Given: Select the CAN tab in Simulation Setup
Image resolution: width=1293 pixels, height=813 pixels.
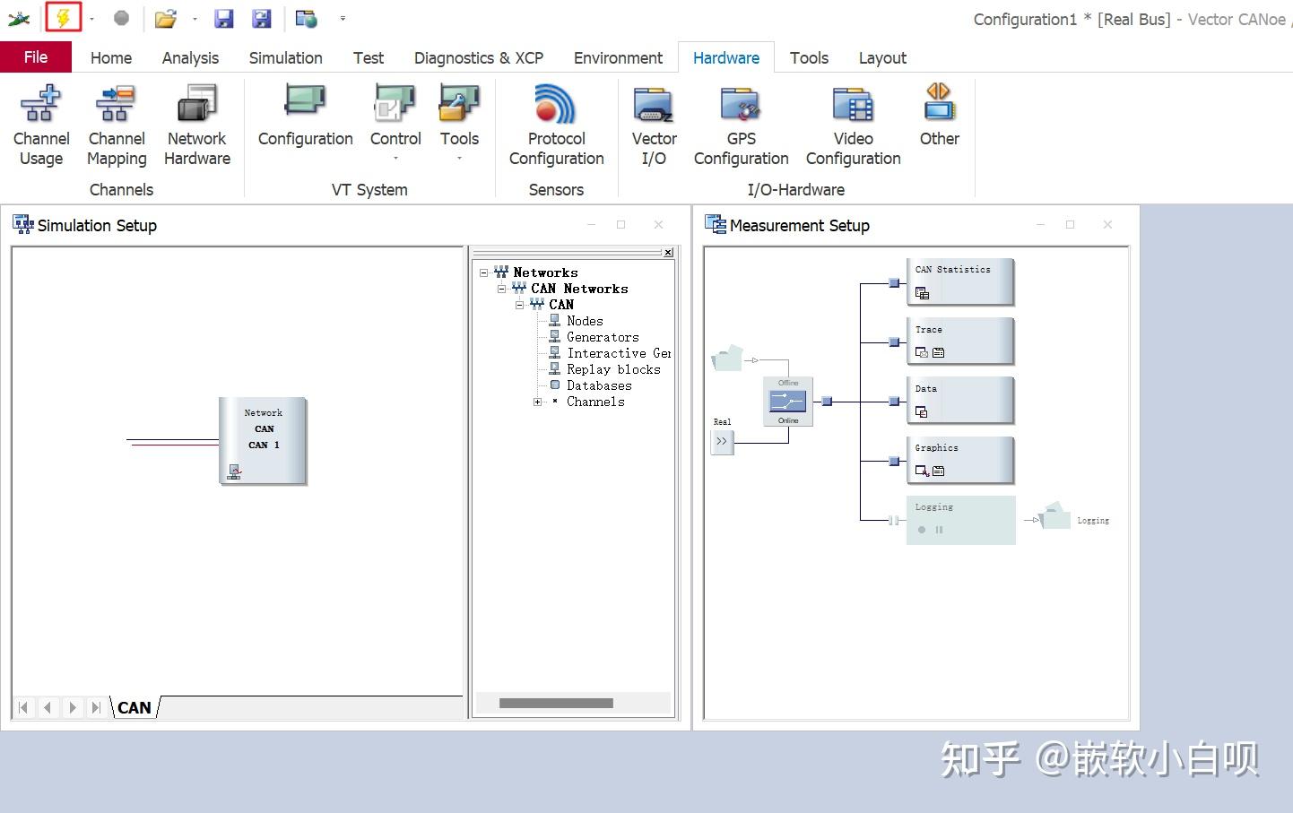Looking at the screenshot, I should [x=135, y=707].
